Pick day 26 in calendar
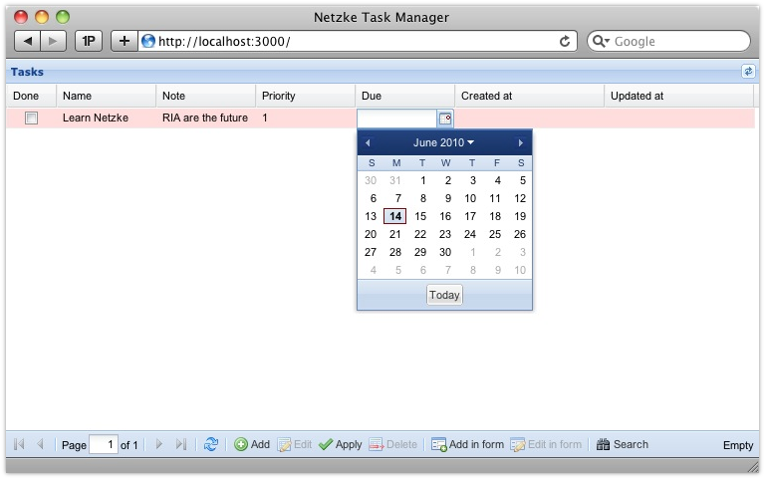Screen dimensions: 765x479 point(520,234)
